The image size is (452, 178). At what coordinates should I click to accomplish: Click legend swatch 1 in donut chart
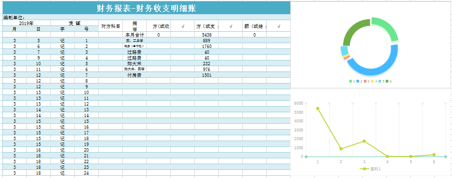[351, 81]
